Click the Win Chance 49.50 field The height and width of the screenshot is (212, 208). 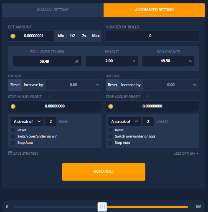(168, 61)
